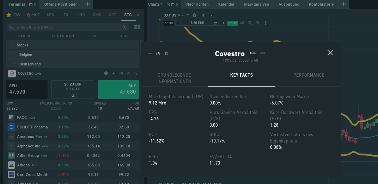
Task: Add Covestro to favorites via popup star
Action: pyautogui.click(x=166, y=53)
